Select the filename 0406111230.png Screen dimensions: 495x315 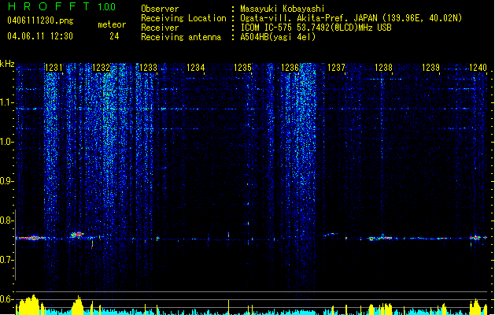click(40, 20)
